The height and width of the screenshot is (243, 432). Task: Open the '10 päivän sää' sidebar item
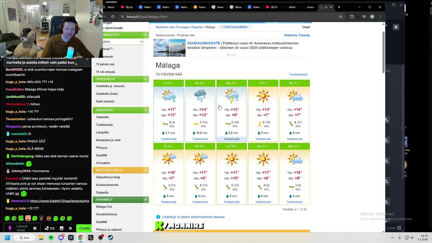coord(105,64)
